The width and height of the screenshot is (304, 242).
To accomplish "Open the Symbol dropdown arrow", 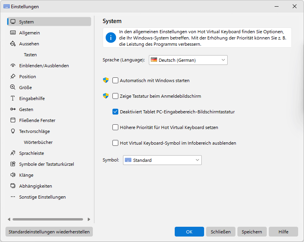I will 197,160.
